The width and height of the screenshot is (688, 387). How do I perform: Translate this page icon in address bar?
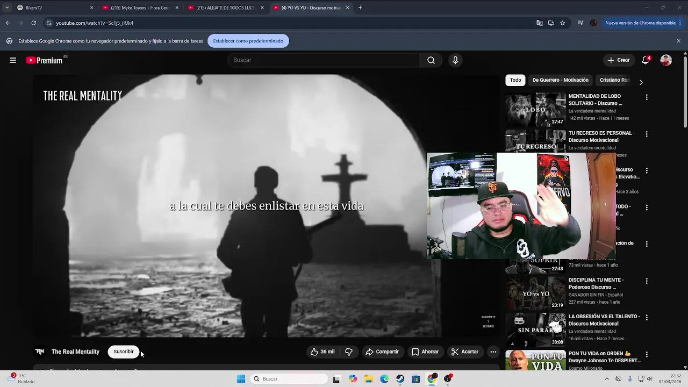[539, 23]
